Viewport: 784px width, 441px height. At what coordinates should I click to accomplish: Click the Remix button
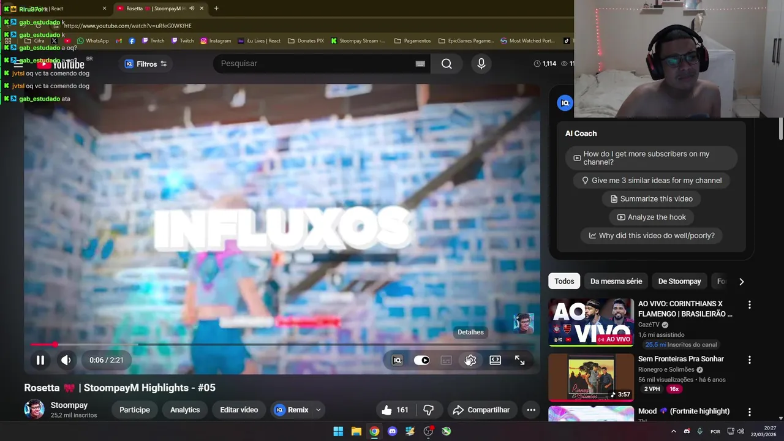tap(292, 410)
